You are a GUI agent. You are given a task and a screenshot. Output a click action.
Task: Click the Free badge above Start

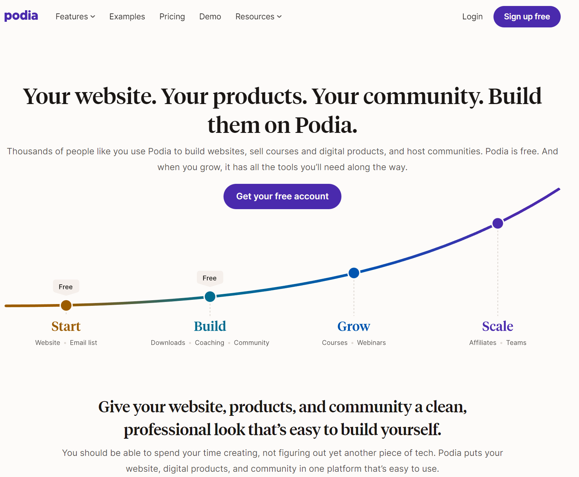66,287
